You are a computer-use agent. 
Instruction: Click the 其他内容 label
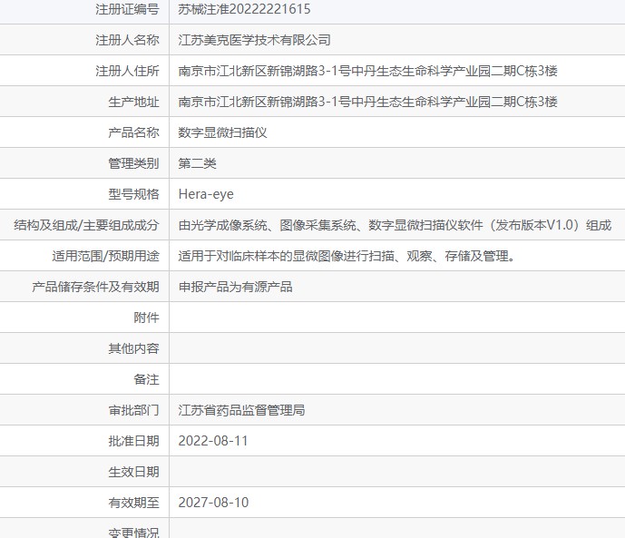tap(133, 348)
